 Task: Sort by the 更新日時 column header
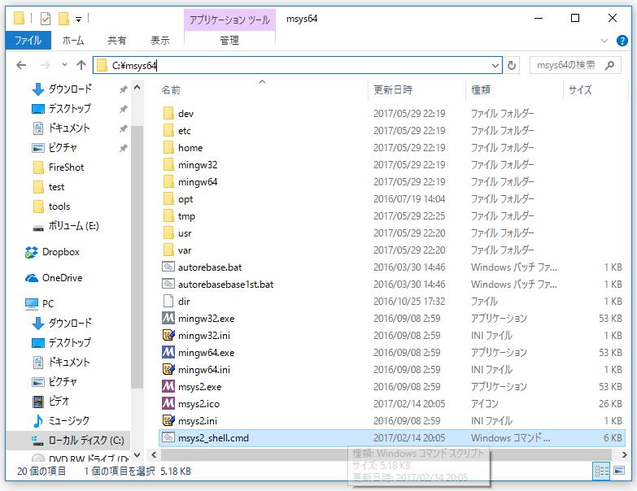[393, 89]
